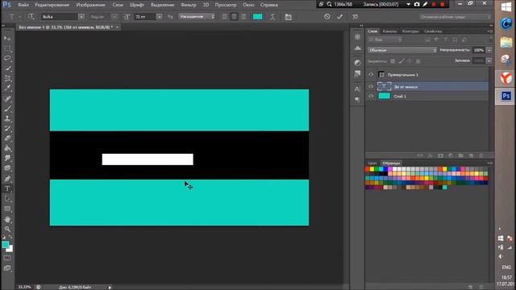Open the font size dropdown
Viewport: 516px width, 290px height.
pyautogui.click(x=159, y=17)
